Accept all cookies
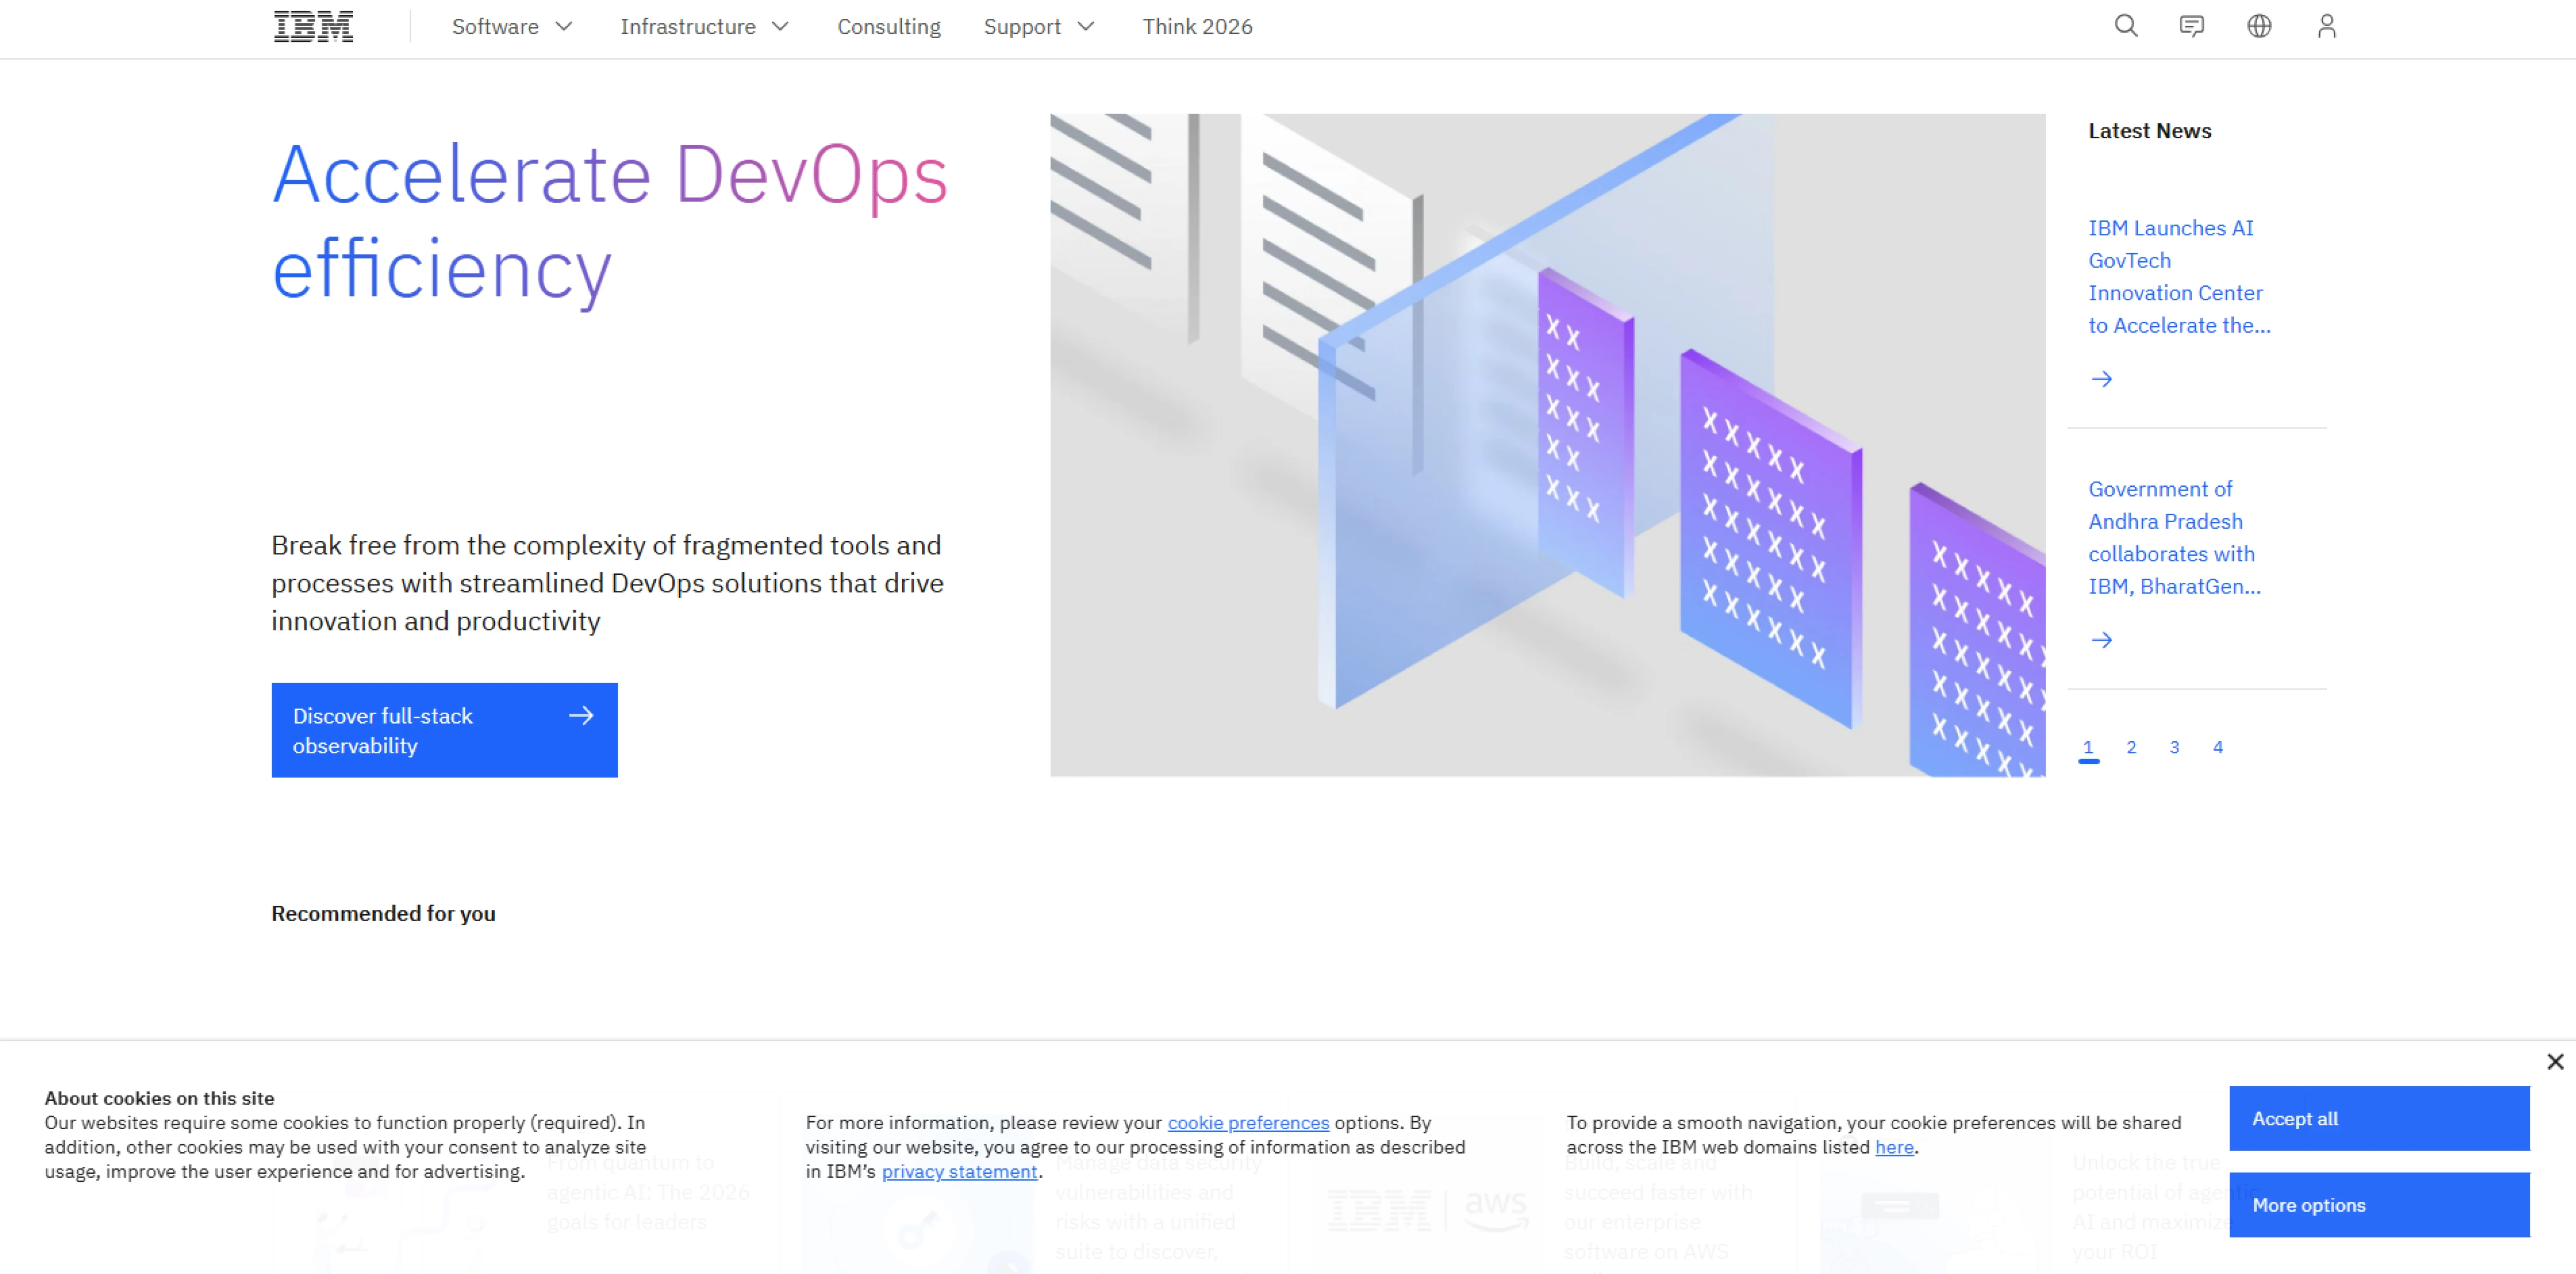 coord(2378,1118)
